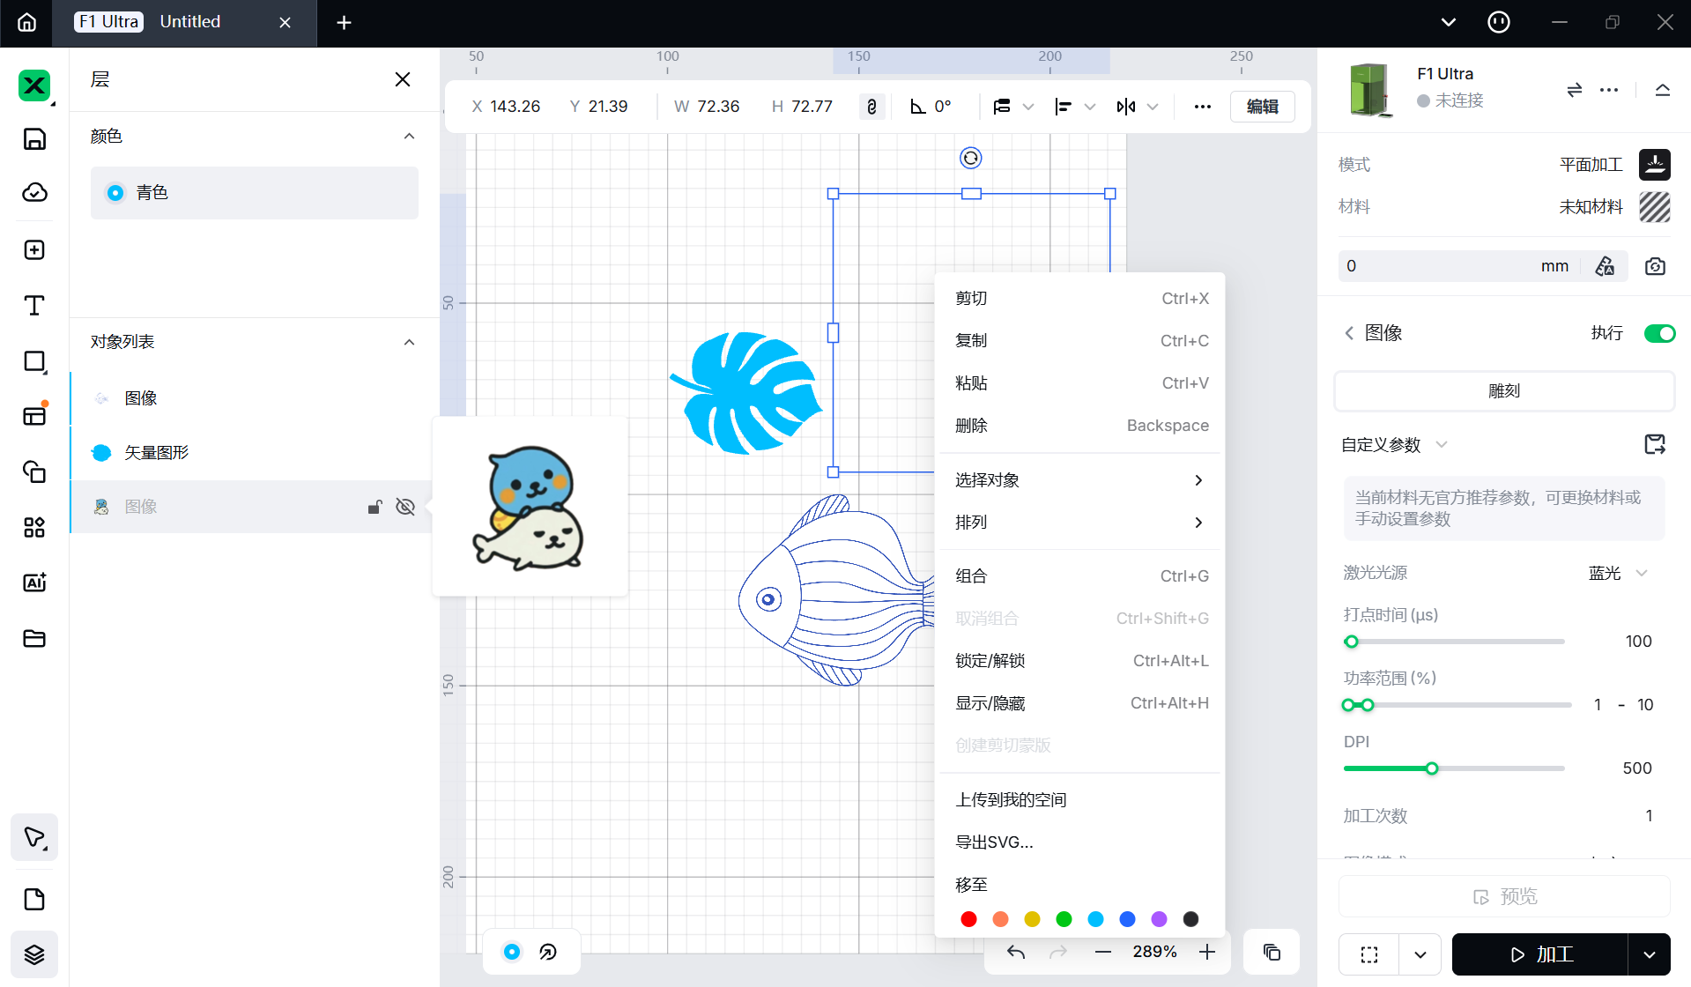Show the hidden 图像 layer via eye icon
The image size is (1691, 987).
[405, 507]
